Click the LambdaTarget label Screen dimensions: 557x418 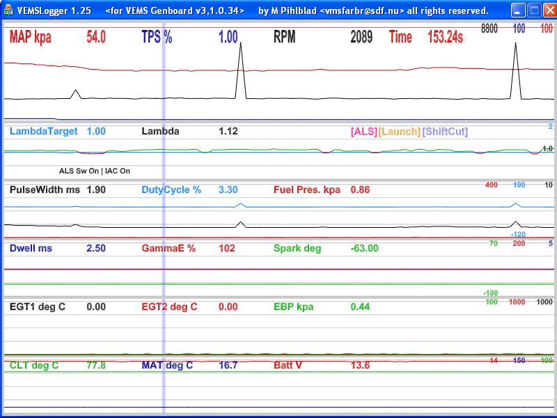(x=43, y=131)
